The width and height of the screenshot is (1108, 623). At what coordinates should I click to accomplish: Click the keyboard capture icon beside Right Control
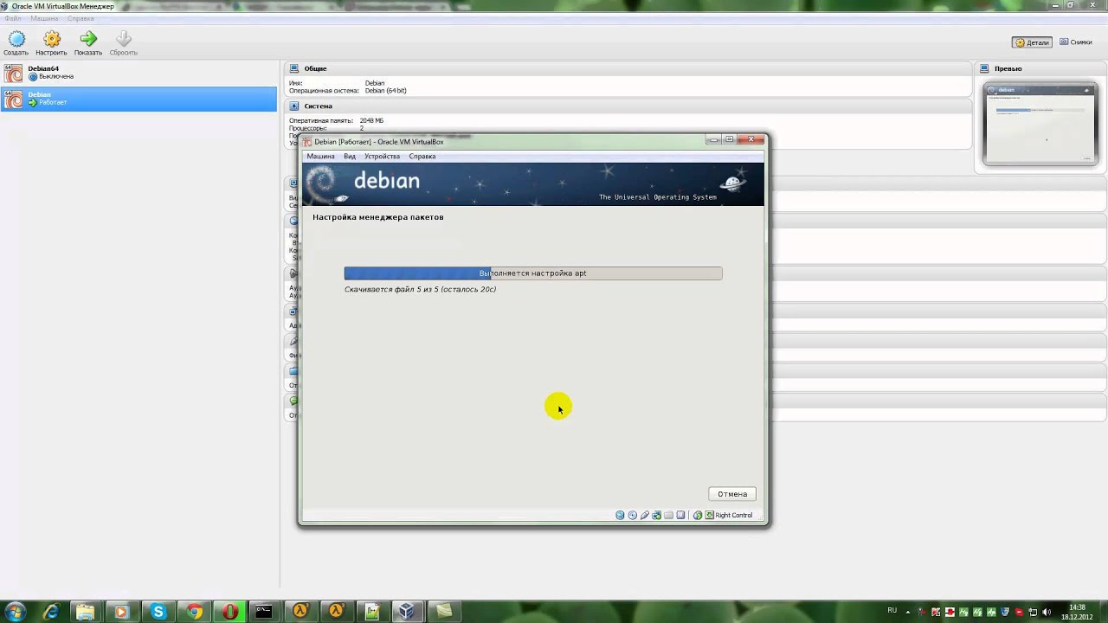click(x=709, y=515)
